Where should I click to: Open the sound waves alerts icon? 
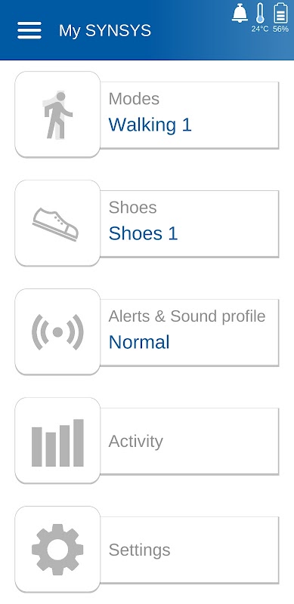click(57, 331)
